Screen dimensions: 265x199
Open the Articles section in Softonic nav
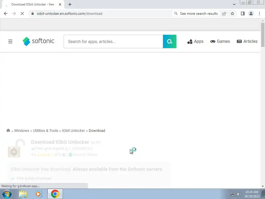(247, 41)
